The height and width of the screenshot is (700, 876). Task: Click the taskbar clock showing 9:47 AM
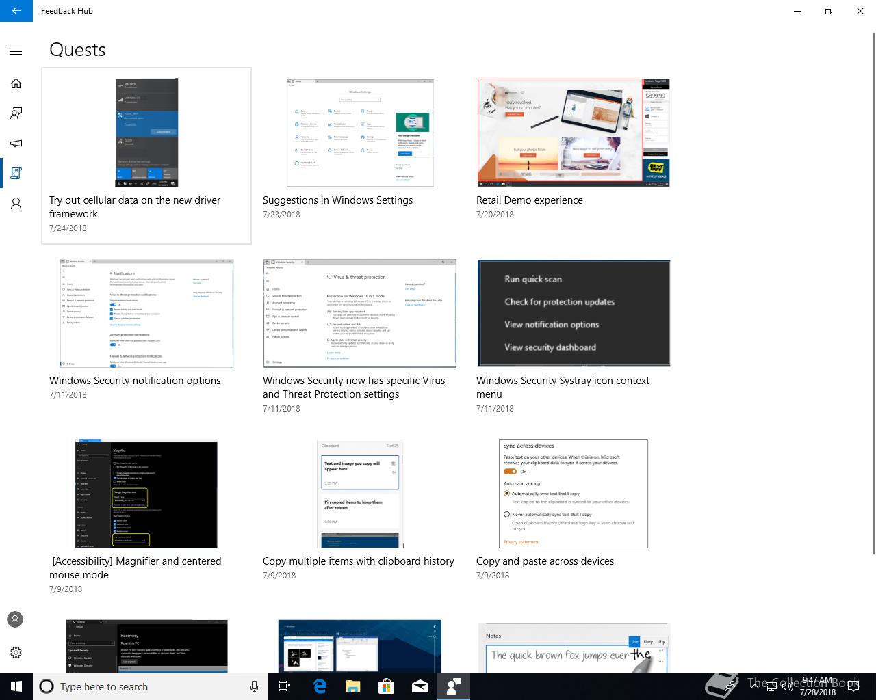coord(817,686)
